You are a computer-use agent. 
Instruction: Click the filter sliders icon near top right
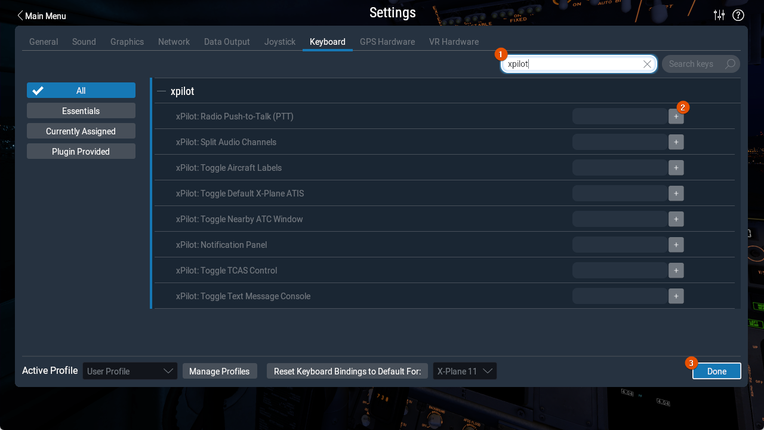(x=719, y=15)
